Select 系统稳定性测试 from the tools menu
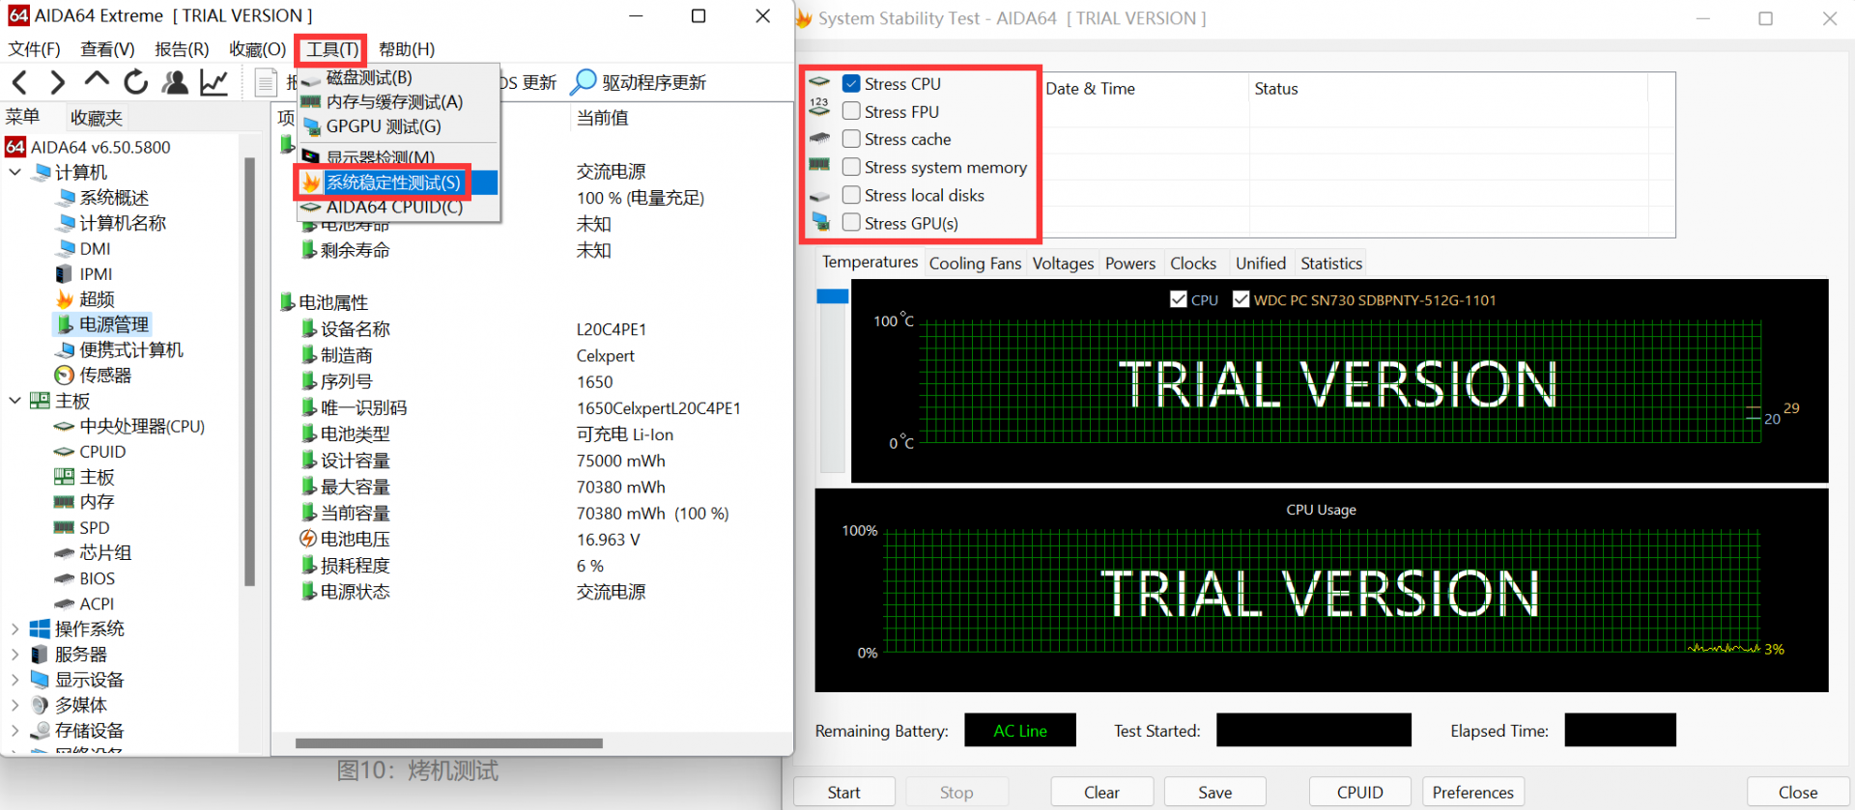The width and height of the screenshot is (1855, 810). coord(393,182)
